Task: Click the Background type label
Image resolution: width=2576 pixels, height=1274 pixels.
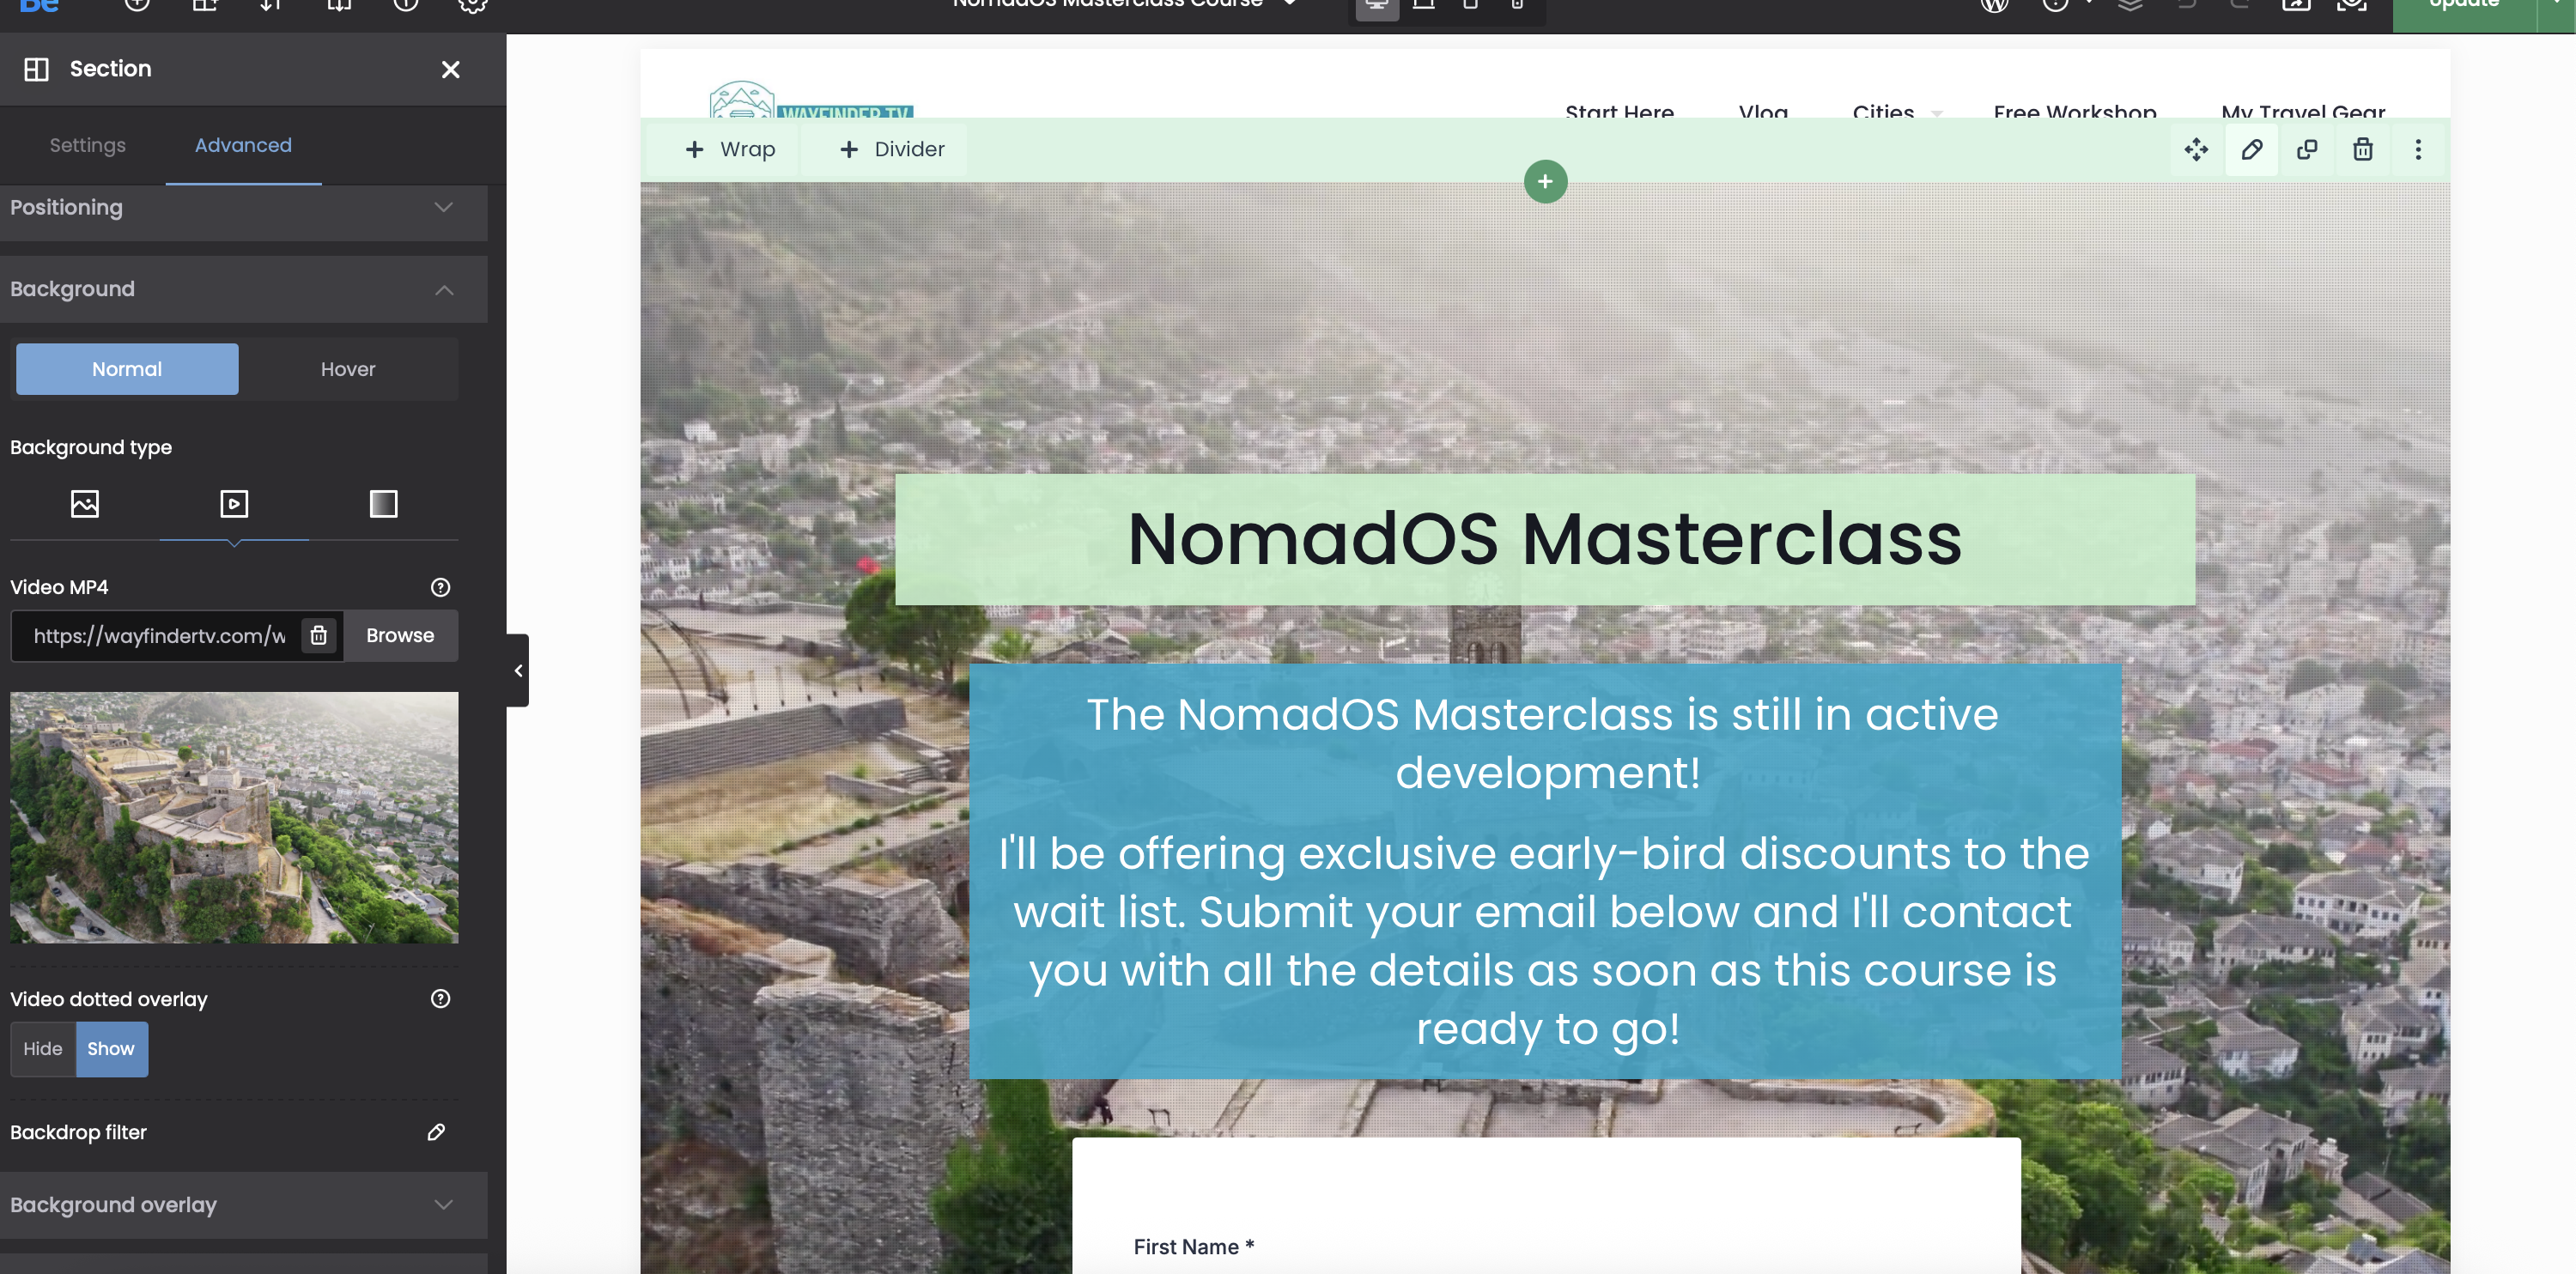Action: [91, 447]
